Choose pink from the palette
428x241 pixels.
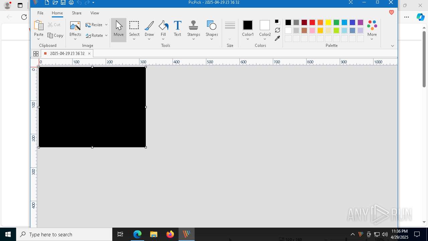(312, 30)
